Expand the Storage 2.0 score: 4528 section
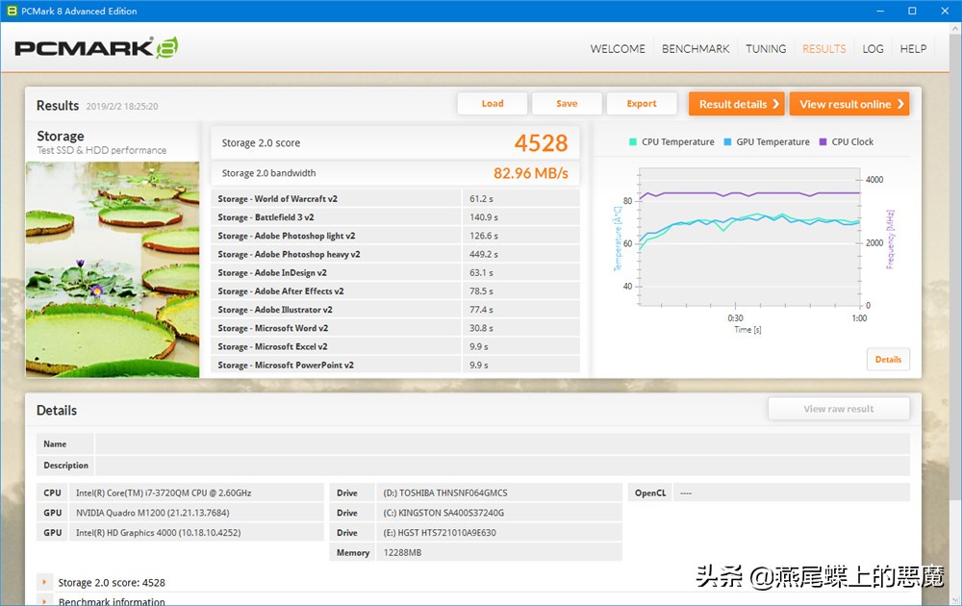This screenshot has width=962, height=606. coord(45,582)
